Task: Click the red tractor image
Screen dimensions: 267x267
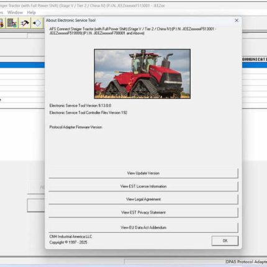Action: click(x=142, y=74)
